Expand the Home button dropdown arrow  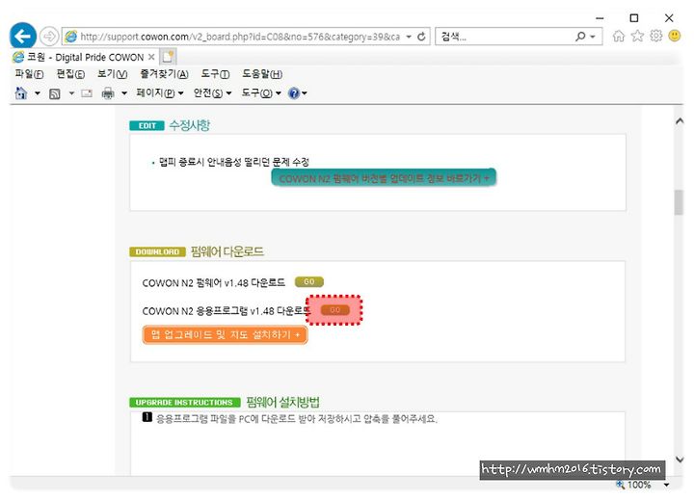coord(38,93)
